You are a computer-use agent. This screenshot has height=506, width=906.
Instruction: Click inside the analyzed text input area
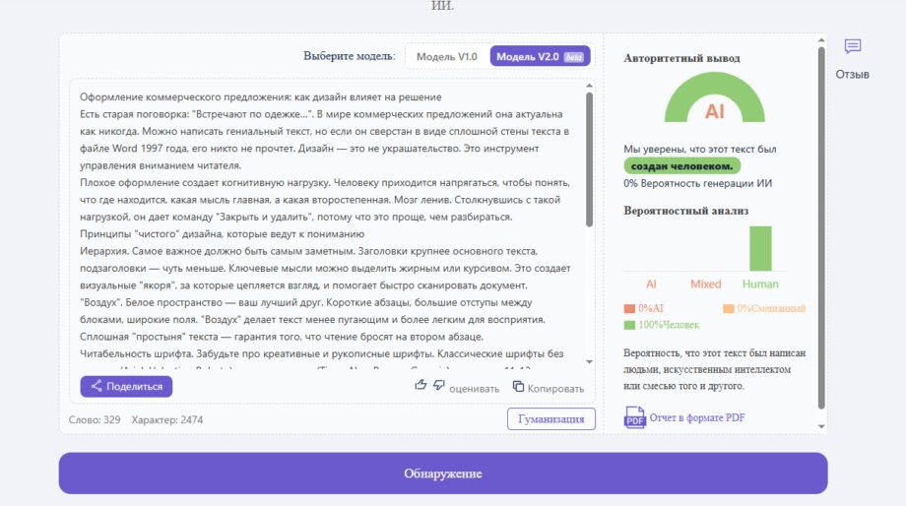pyautogui.click(x=325, y=226)
